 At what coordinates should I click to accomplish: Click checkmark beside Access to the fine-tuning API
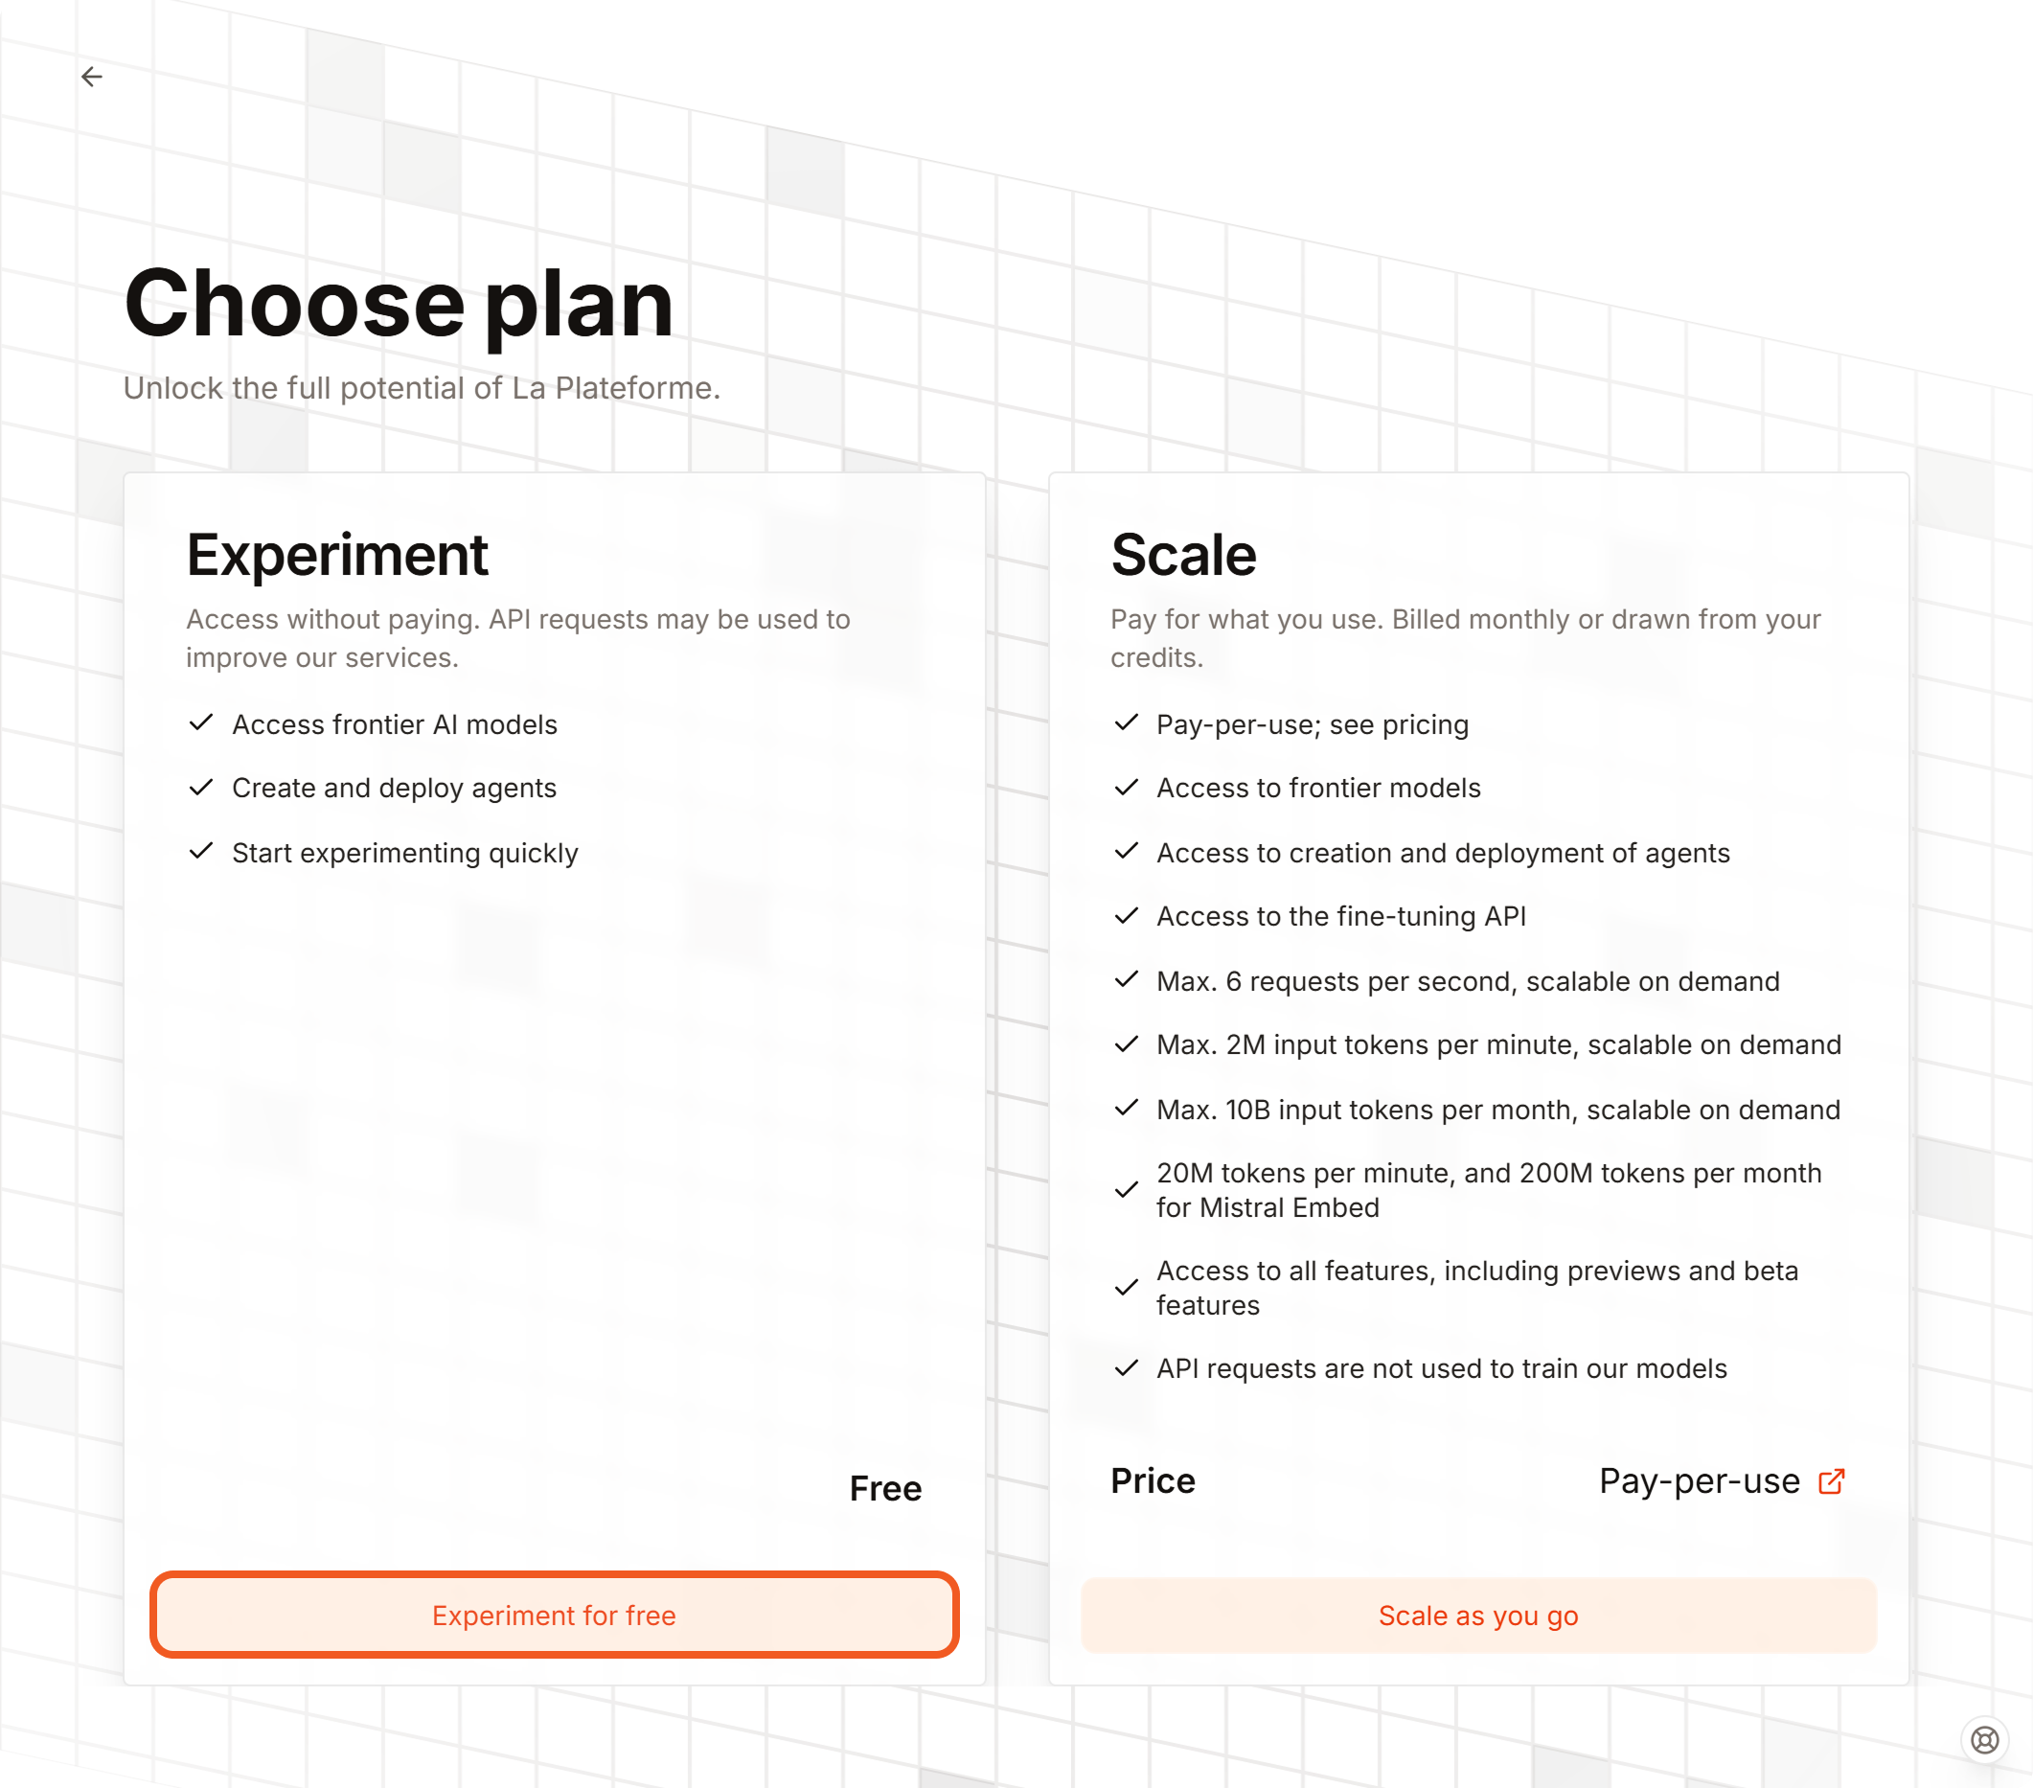click(1126, 915)
